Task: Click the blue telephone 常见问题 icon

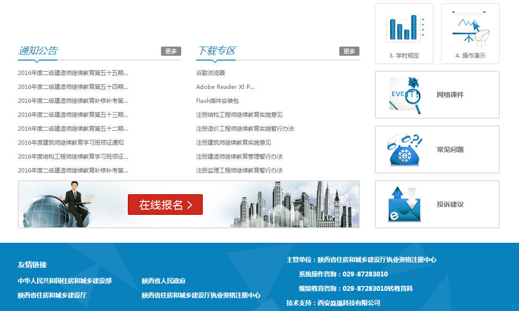Action: (405, 149)
